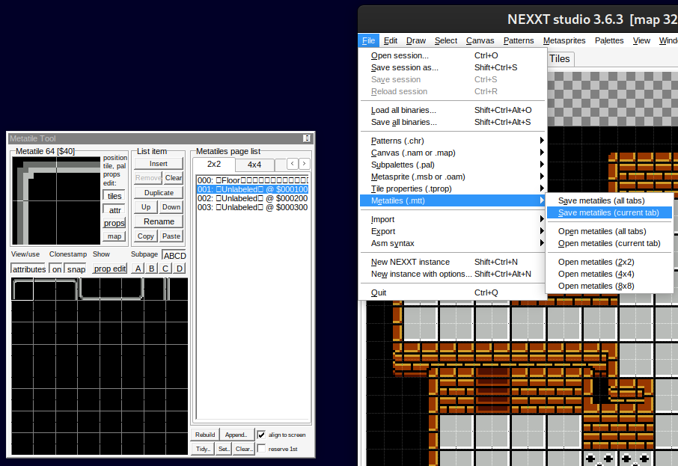Click the Metatile 64 preview canvas
Screen dimensions: 678x466
click(56, 200)
